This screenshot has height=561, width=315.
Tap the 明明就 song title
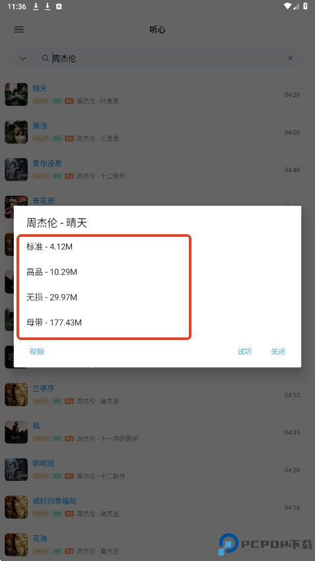[44, 464]
